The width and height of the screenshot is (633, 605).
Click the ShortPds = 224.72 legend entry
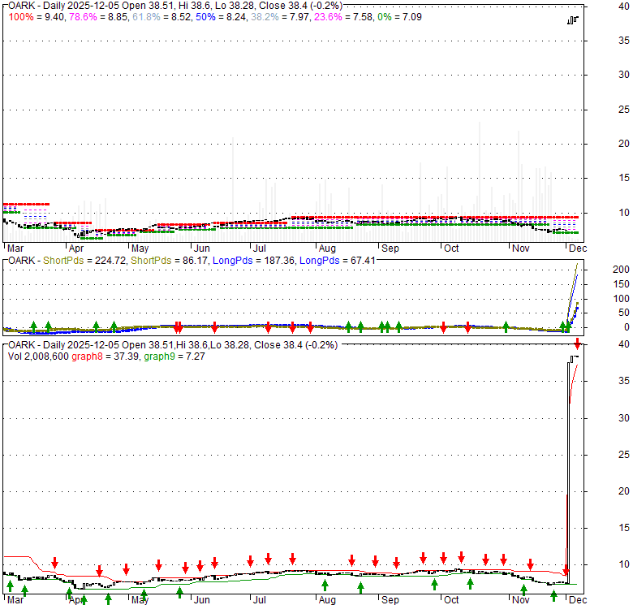(84, 261)
